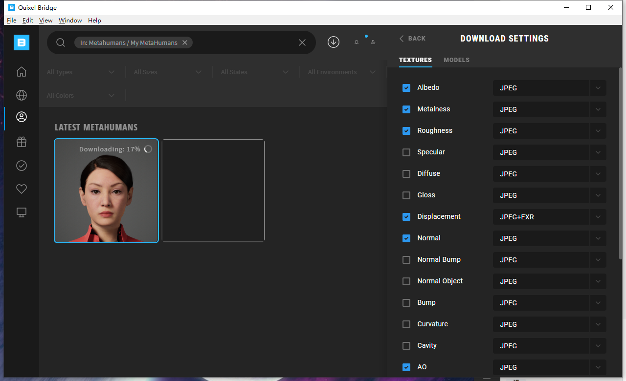
Task: Enable the Bump checkbox
Action: point(406,303)
